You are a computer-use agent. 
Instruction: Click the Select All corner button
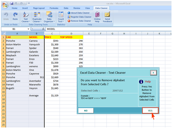4,33
